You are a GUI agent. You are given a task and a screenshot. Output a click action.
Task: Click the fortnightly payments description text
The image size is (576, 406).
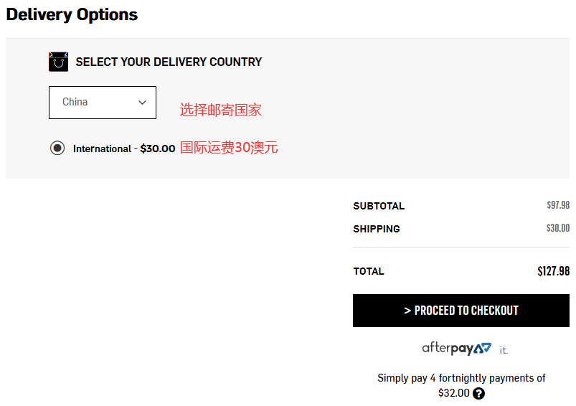[461, 378]
